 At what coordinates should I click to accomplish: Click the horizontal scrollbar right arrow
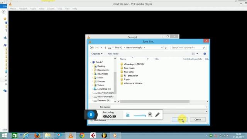pyautogui.click(x=207, y=102)
